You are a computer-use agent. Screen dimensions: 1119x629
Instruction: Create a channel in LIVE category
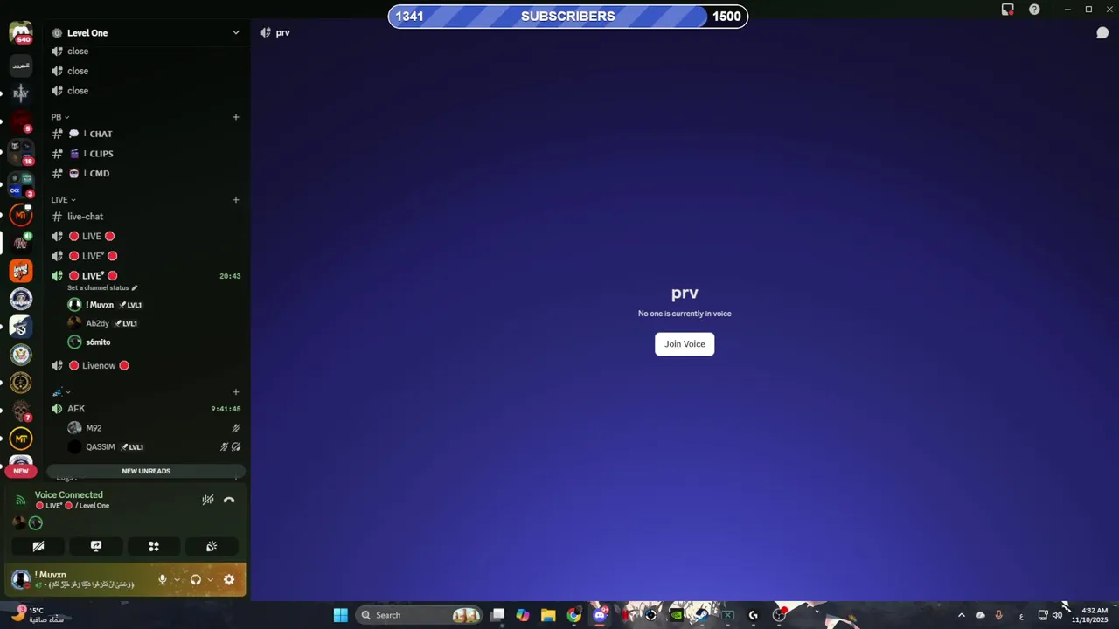[236, 200]
